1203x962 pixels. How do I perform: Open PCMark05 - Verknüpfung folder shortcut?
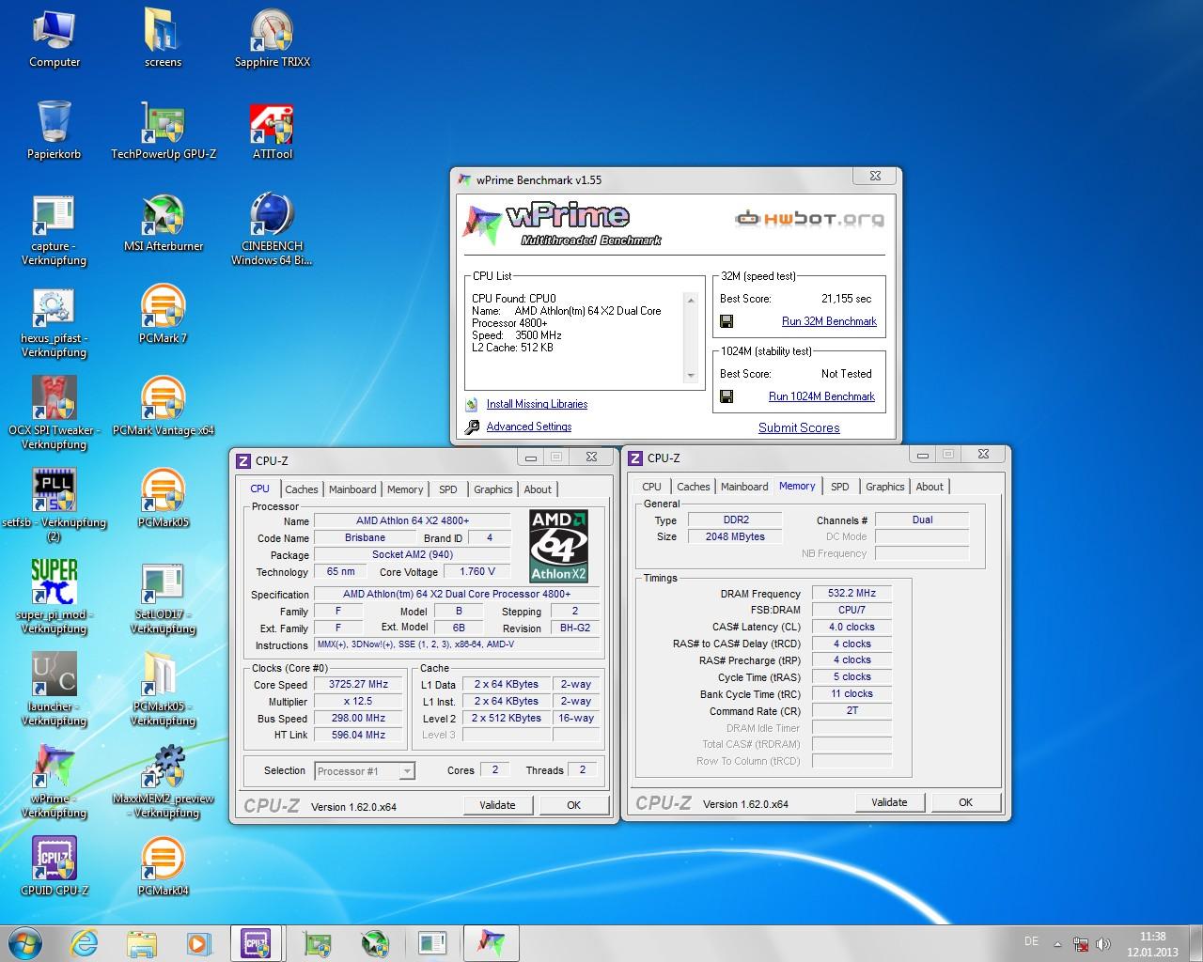[164, 690]
